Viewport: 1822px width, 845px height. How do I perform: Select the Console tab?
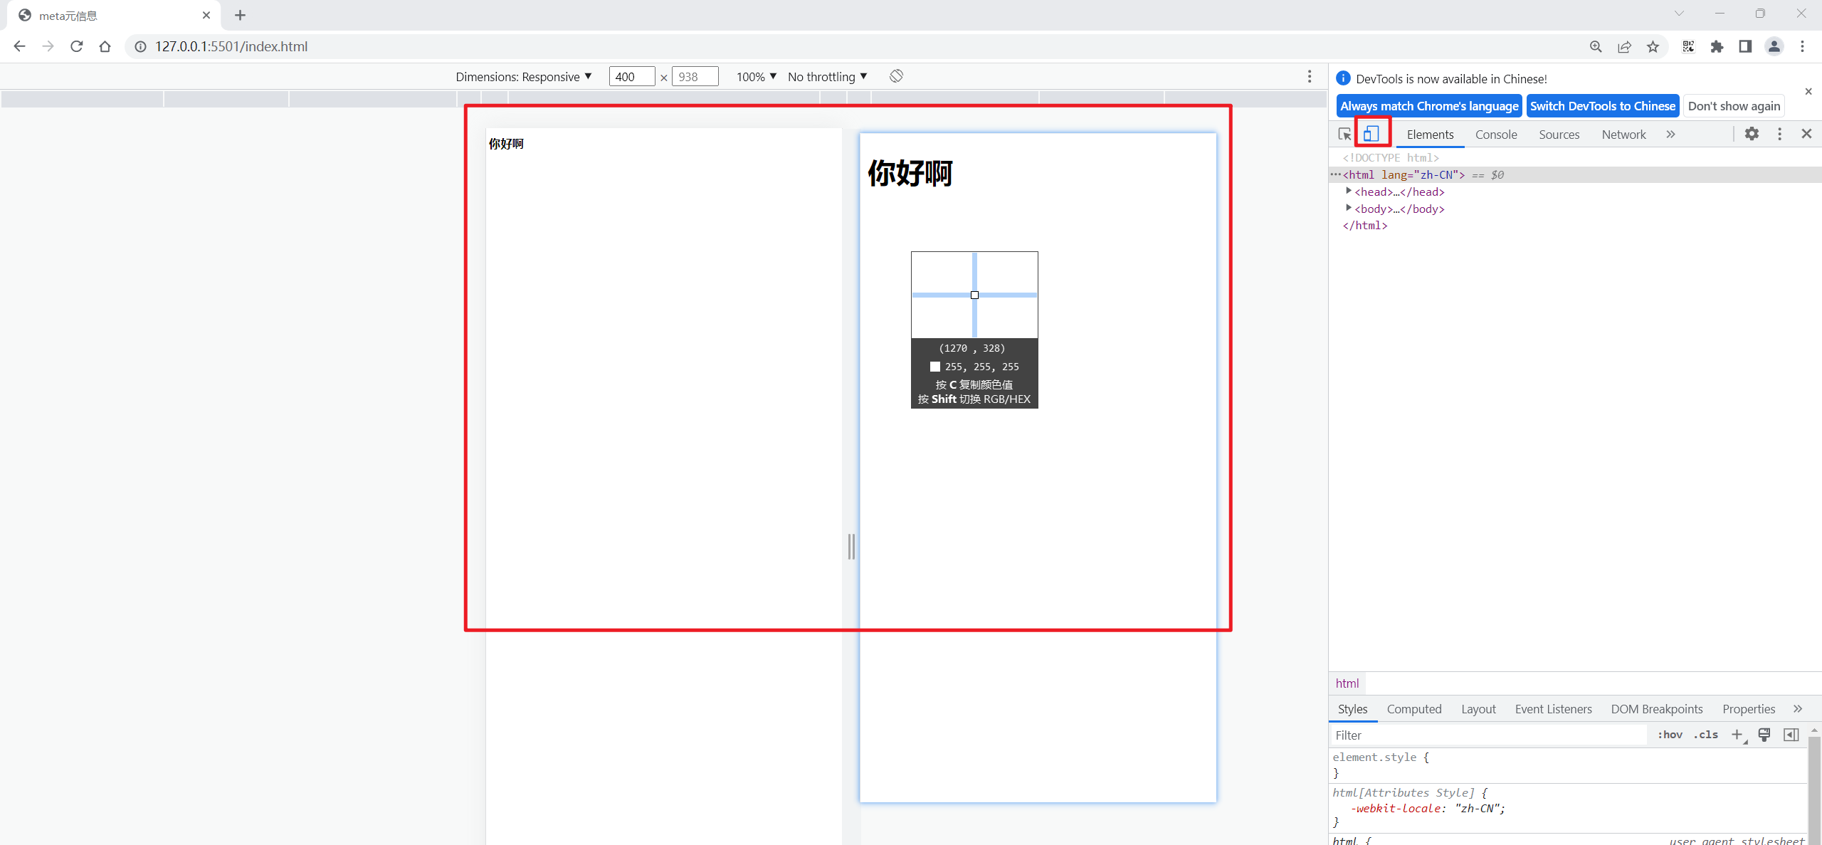[1495, 134]
